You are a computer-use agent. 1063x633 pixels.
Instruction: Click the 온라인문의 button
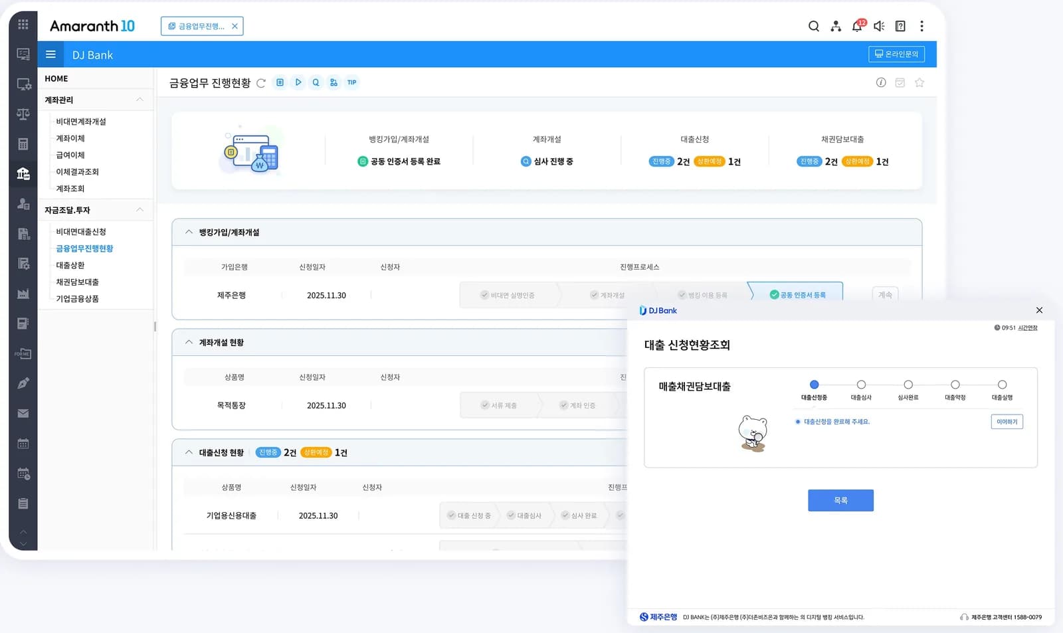[x=896, y=54]
